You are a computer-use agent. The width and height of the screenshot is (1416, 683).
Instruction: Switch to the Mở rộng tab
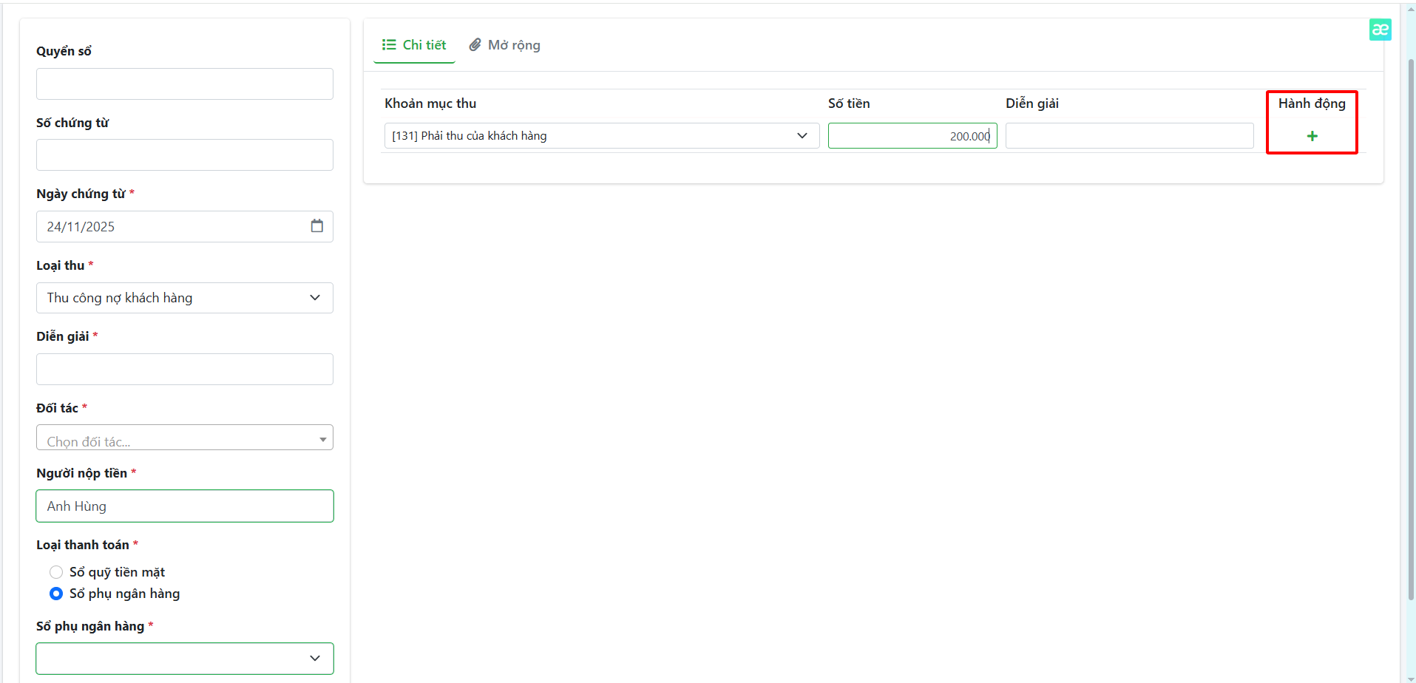505,45
